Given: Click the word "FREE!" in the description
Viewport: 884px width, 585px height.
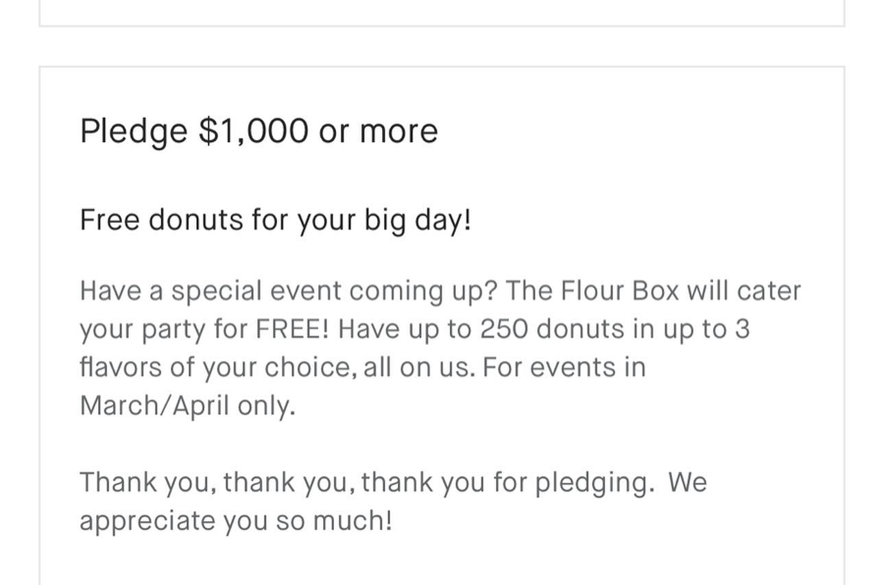Looking at the screenshot, I should point(293,329).
